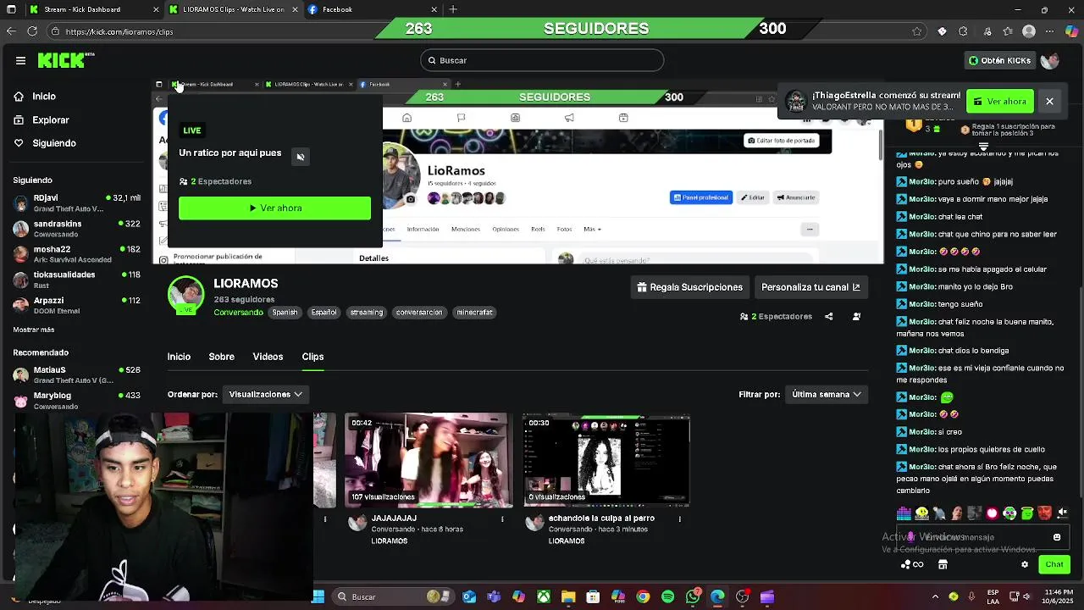Go to Siguiendo in the sidebar
This screenshot has height=610, width=1084.
pyautogui.click(x=54, y=143)
